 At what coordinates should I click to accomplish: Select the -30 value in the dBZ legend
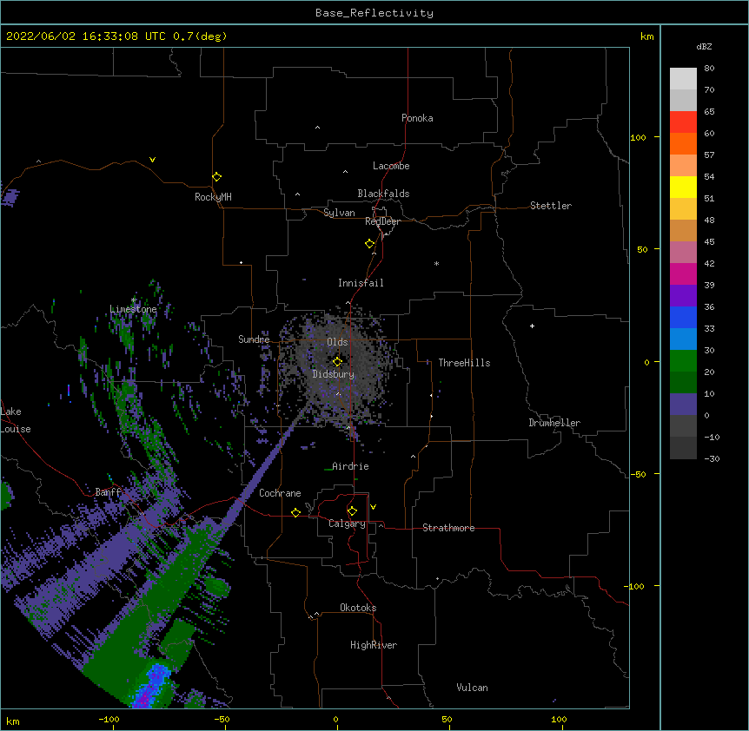(x=712, y=458)
